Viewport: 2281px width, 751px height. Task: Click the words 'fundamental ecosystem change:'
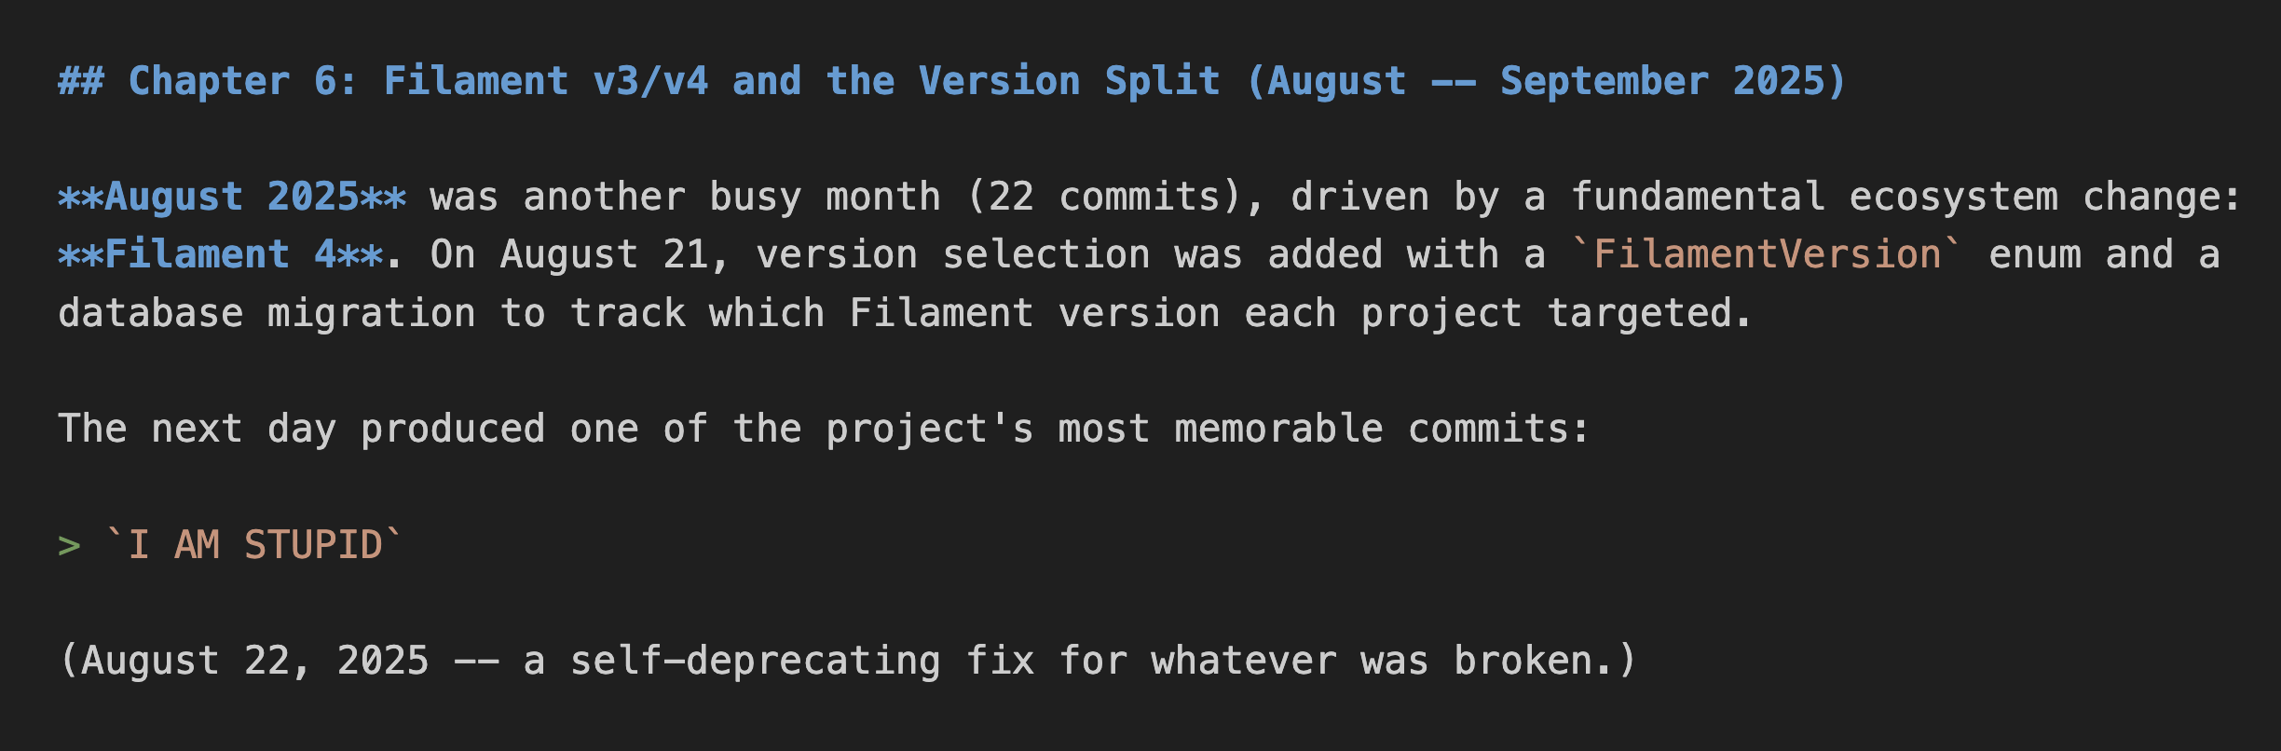click(x=1905, y=198)
